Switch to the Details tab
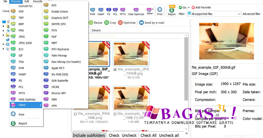The height and width of the screenshot is (138, 263). [x=96, y=30]
